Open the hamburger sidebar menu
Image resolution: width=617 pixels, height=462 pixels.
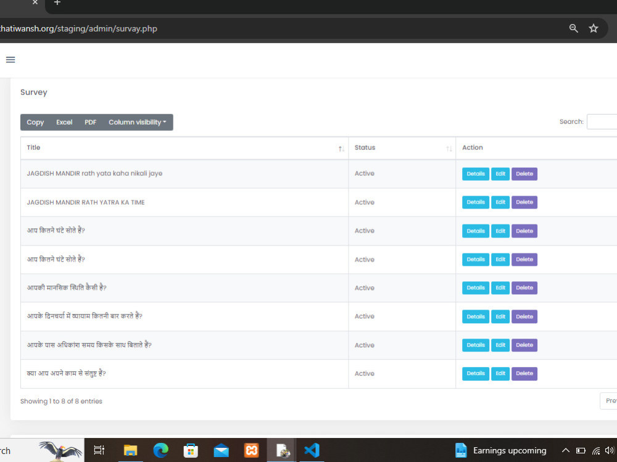click(10, 59)
